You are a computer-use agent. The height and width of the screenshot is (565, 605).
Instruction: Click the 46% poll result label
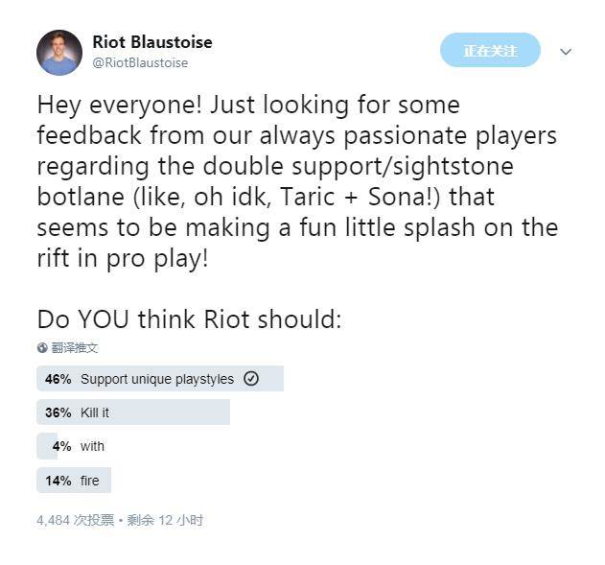[58, 379]
